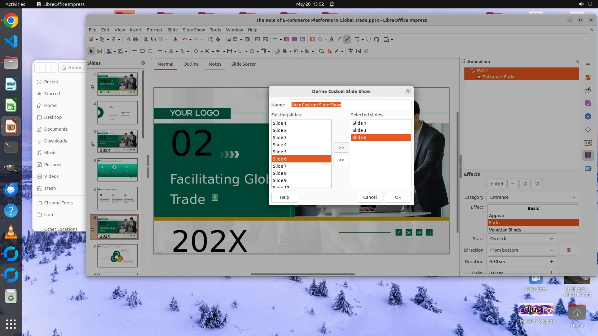Click the remove-slide '<<' button

pos(341,160)
